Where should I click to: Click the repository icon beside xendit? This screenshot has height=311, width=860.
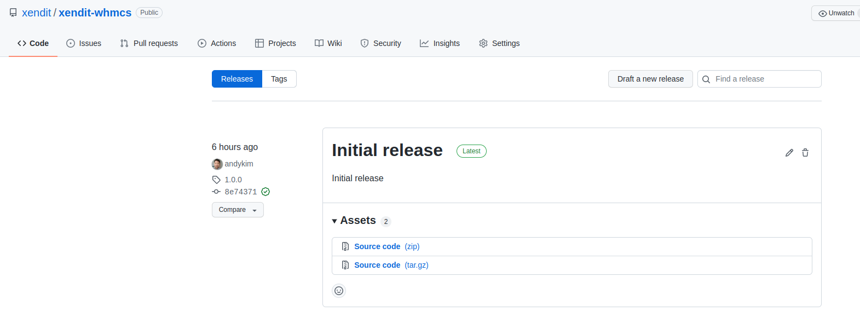click(13, 13)
